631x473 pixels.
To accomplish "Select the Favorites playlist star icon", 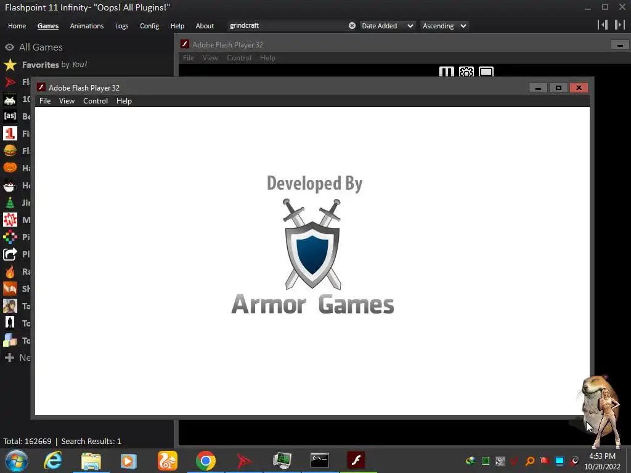I will 10,65.
